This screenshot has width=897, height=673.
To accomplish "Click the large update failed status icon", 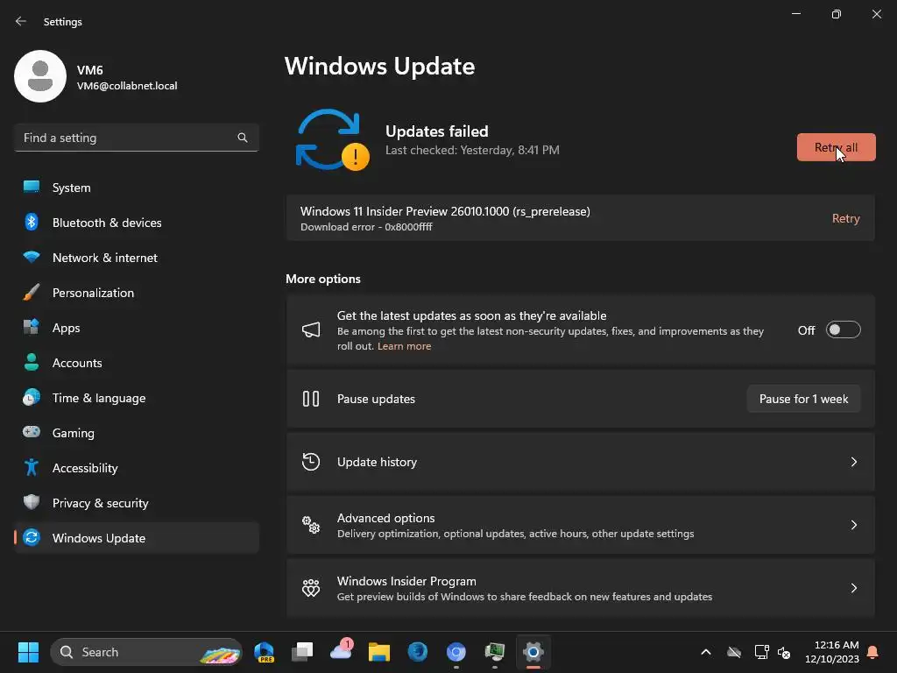I will (x=332, y=139).
